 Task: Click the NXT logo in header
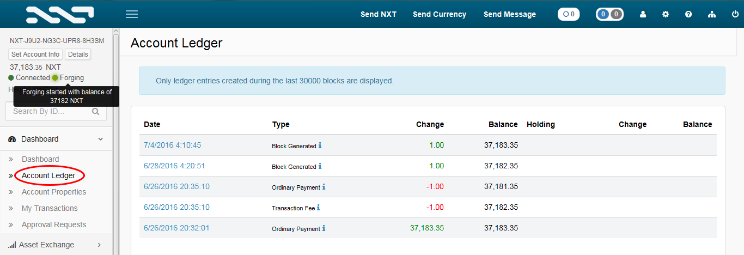pos(59,15)
